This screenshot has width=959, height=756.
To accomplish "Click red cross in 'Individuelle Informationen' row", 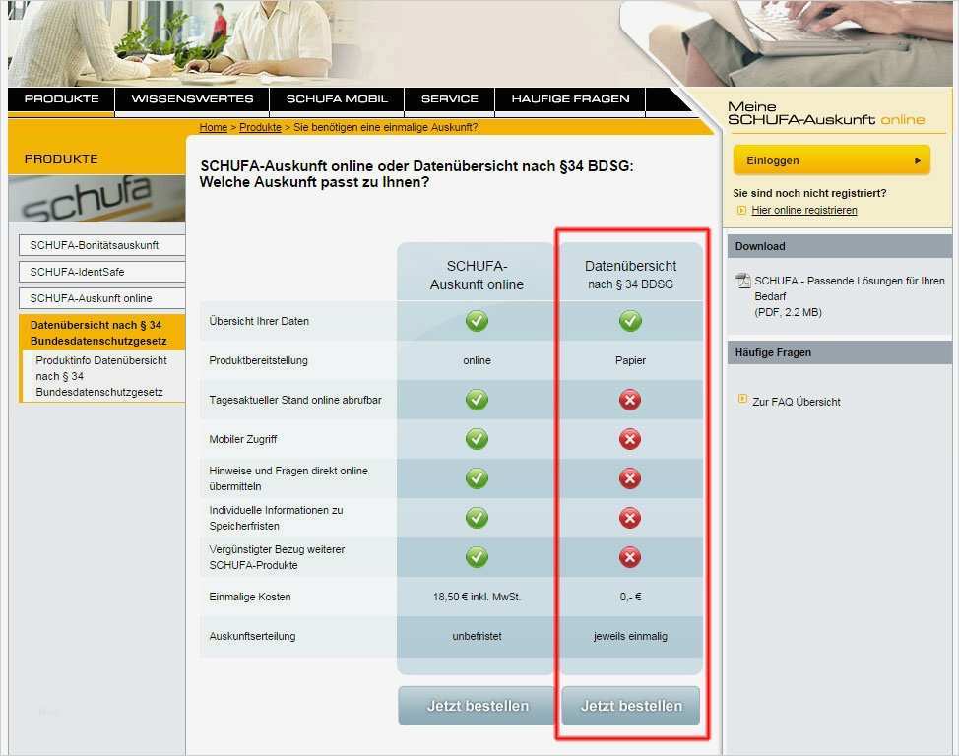I will 630,518.
